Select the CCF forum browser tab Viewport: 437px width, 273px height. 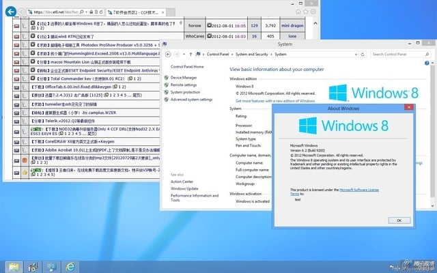coord(135,12)
